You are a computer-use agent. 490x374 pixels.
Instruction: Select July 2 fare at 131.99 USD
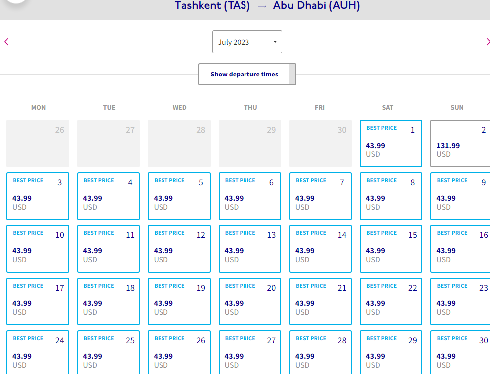(x=460, y=144)
